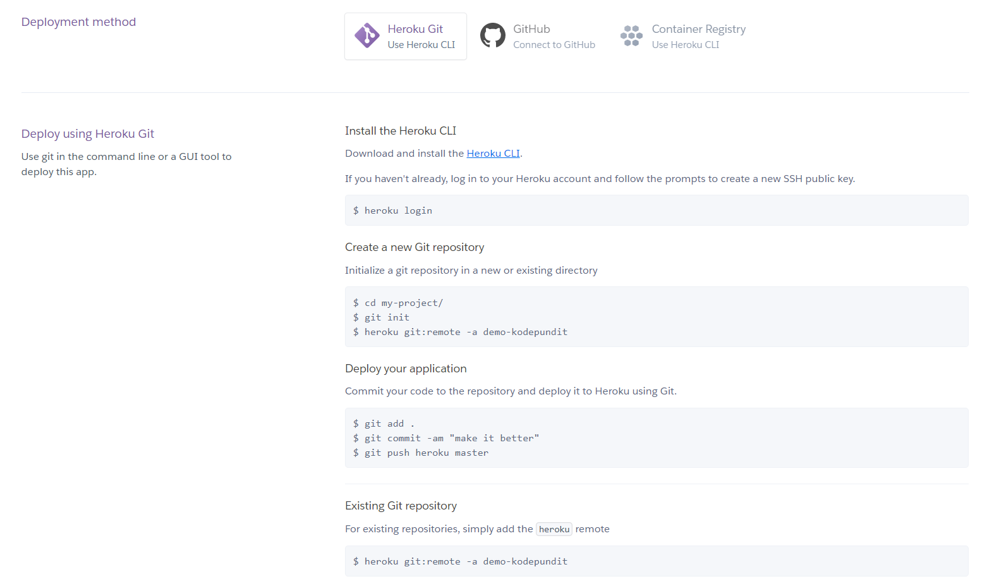The image size is (999, 586).
Task: Click the '$ heroku login' command block
Action: click(x=657, y=211)
